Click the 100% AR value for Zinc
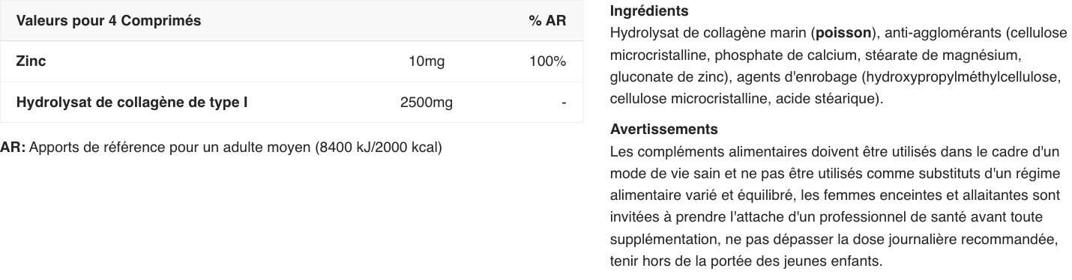The height and width of the screenshot is (280, 1072). tap(548, 61)
